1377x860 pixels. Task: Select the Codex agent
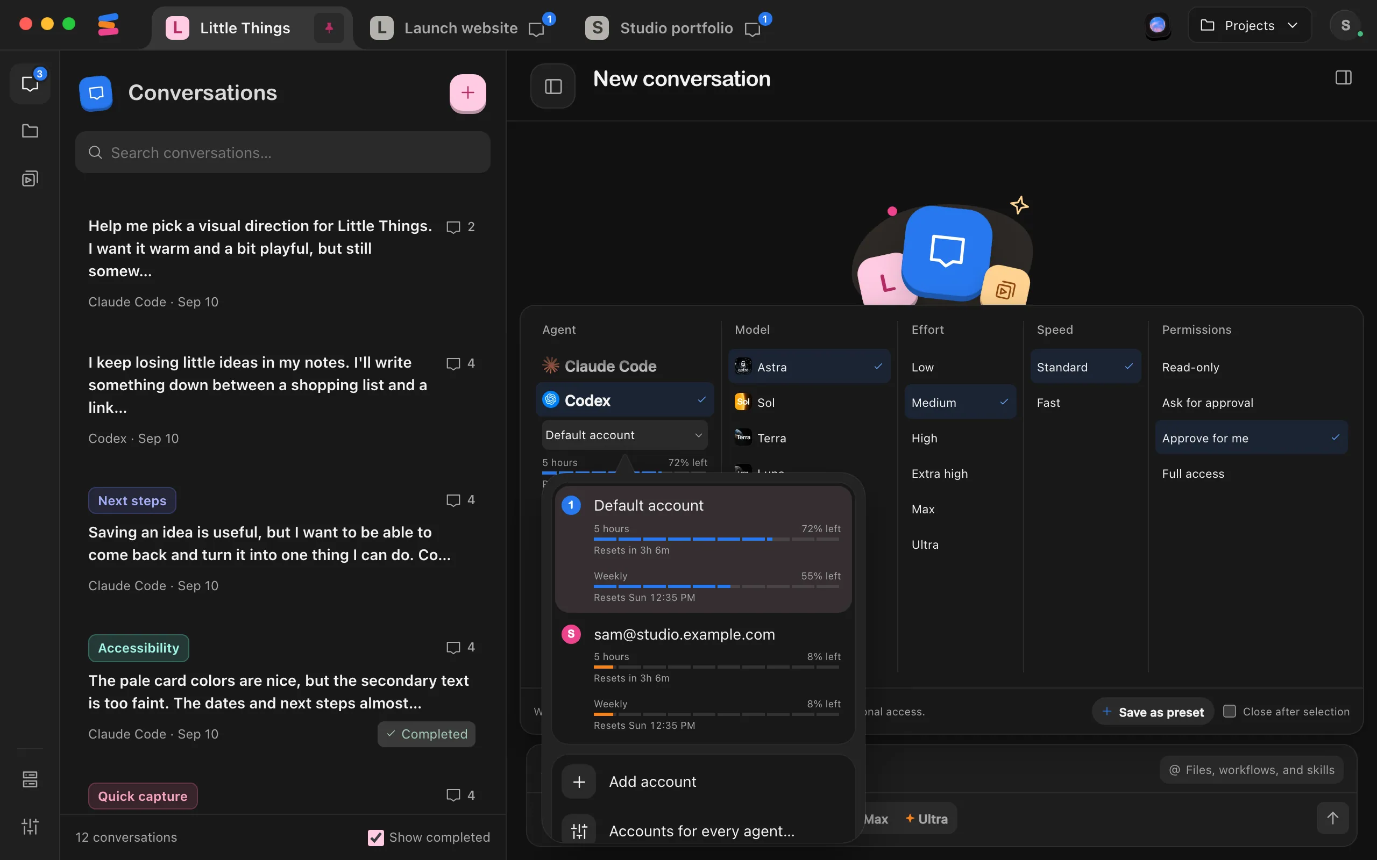point(624,400)
